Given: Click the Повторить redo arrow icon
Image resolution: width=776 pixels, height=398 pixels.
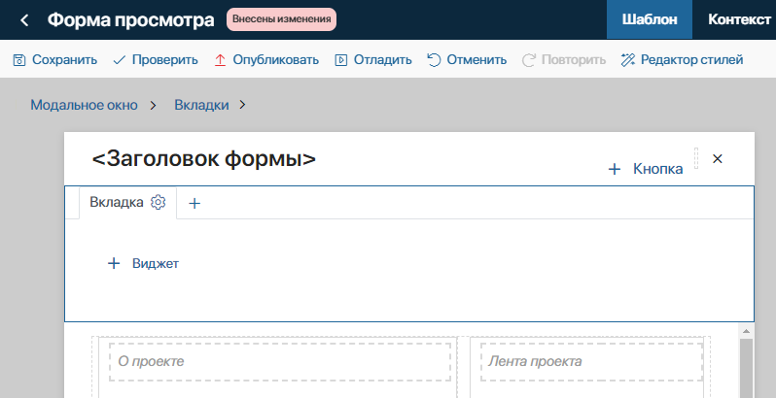Looking at the screenshot, I should [x=529, y=60].
